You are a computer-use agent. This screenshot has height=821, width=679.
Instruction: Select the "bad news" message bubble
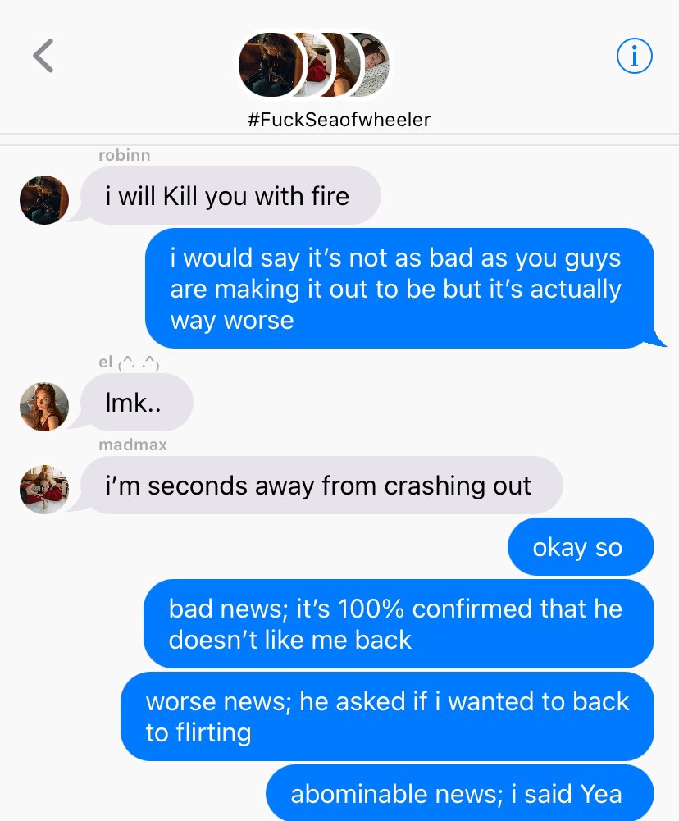399,624
